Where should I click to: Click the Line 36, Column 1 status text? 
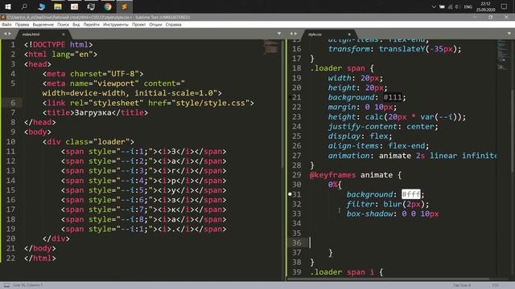click(x=28, y=286)
